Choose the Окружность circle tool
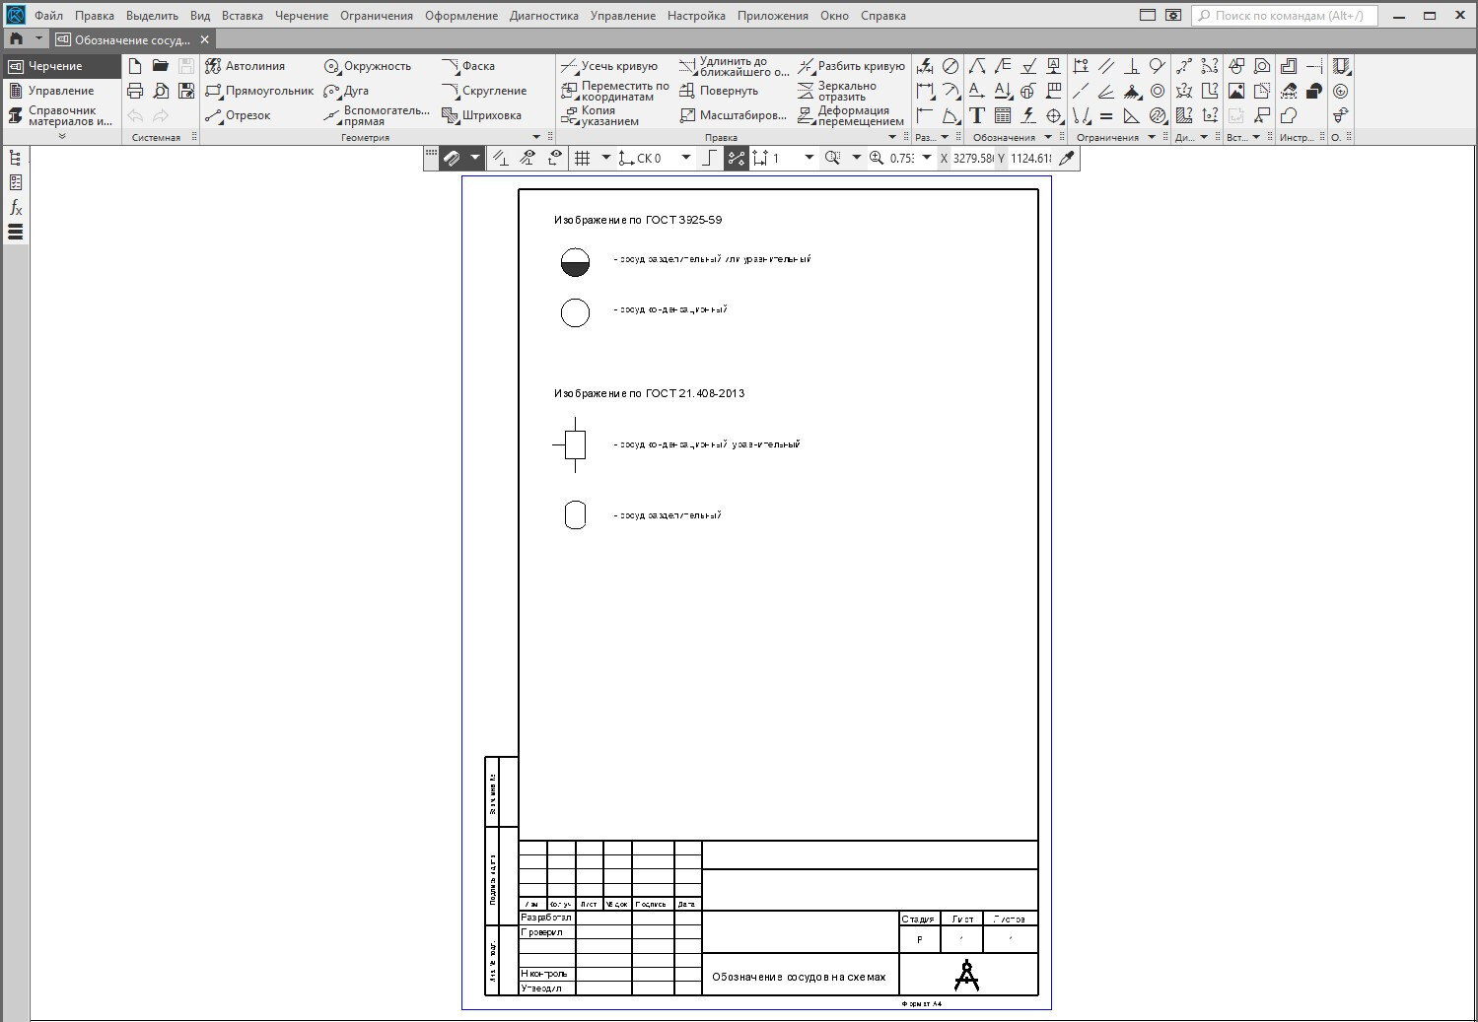Screen dimensions: 1478x1022 (x=368, y=66)
